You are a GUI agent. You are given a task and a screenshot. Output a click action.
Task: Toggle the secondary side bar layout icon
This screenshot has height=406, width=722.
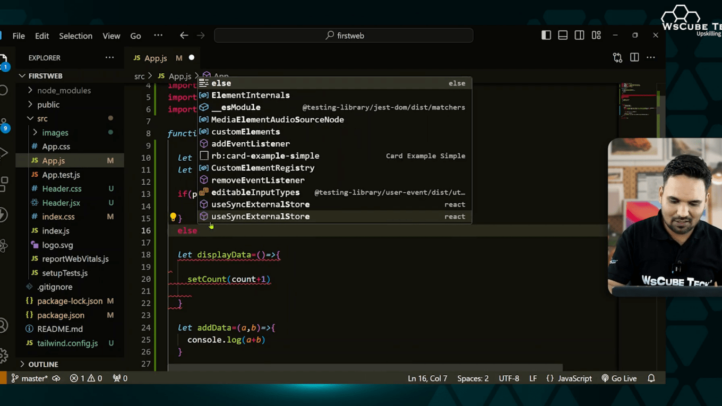pyautogui.click(x=579, y=35)
